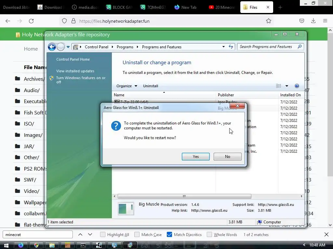333x249 pixels.
Task: Toggle the Whole Words checkbox
Action: tap(209, 234)
